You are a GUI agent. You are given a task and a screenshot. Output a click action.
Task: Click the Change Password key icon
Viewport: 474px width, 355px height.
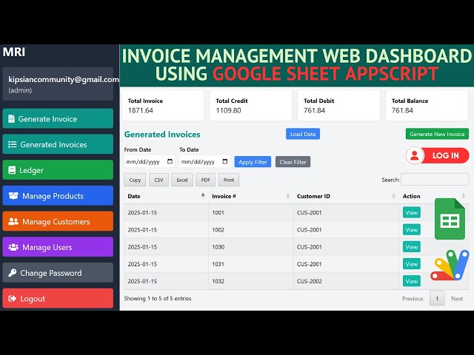pyautogui.click(x=13, y=273)
